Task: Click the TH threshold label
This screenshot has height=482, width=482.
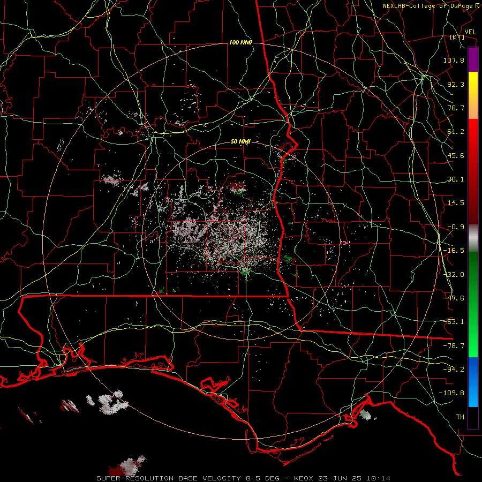Action: coord(460,417)
